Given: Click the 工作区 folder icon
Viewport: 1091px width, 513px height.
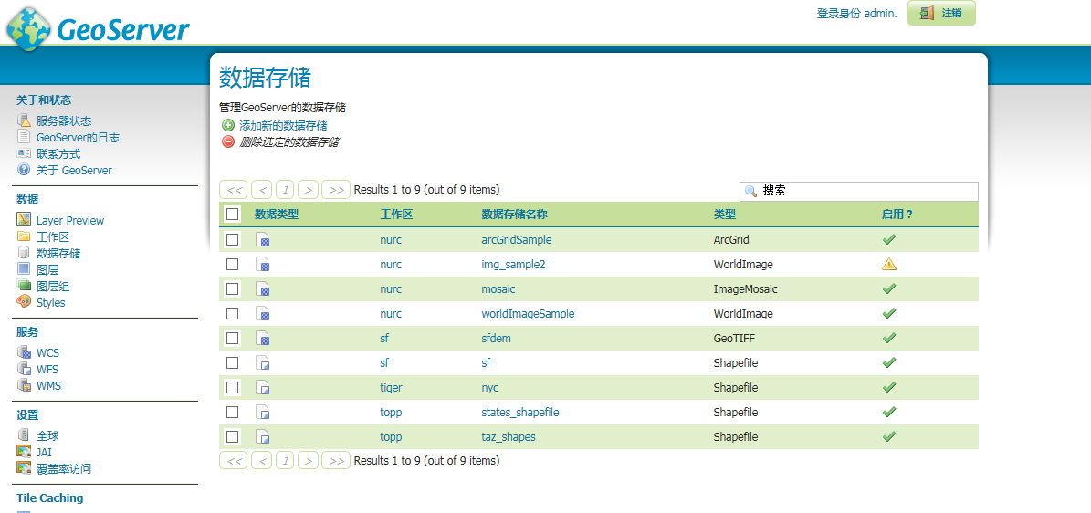Looking at the screenshot, I should 24,236.
